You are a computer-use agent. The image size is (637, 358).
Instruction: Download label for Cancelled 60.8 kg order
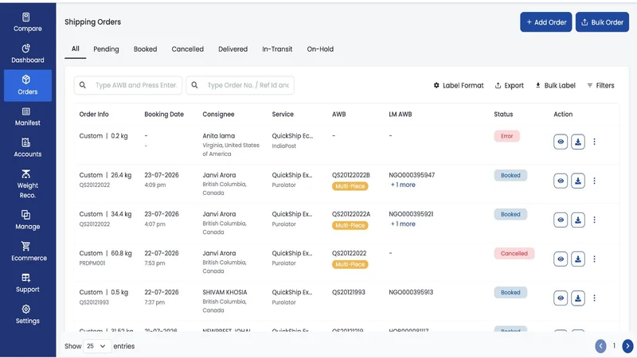pos(578,259)
